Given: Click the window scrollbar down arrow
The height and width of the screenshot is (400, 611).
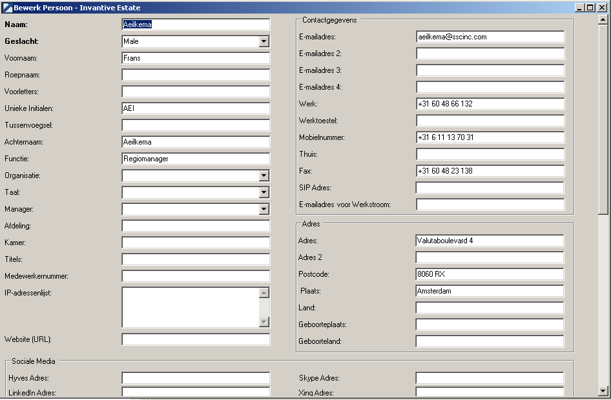Looking at the screenshot, I should [x=603, y=391].
